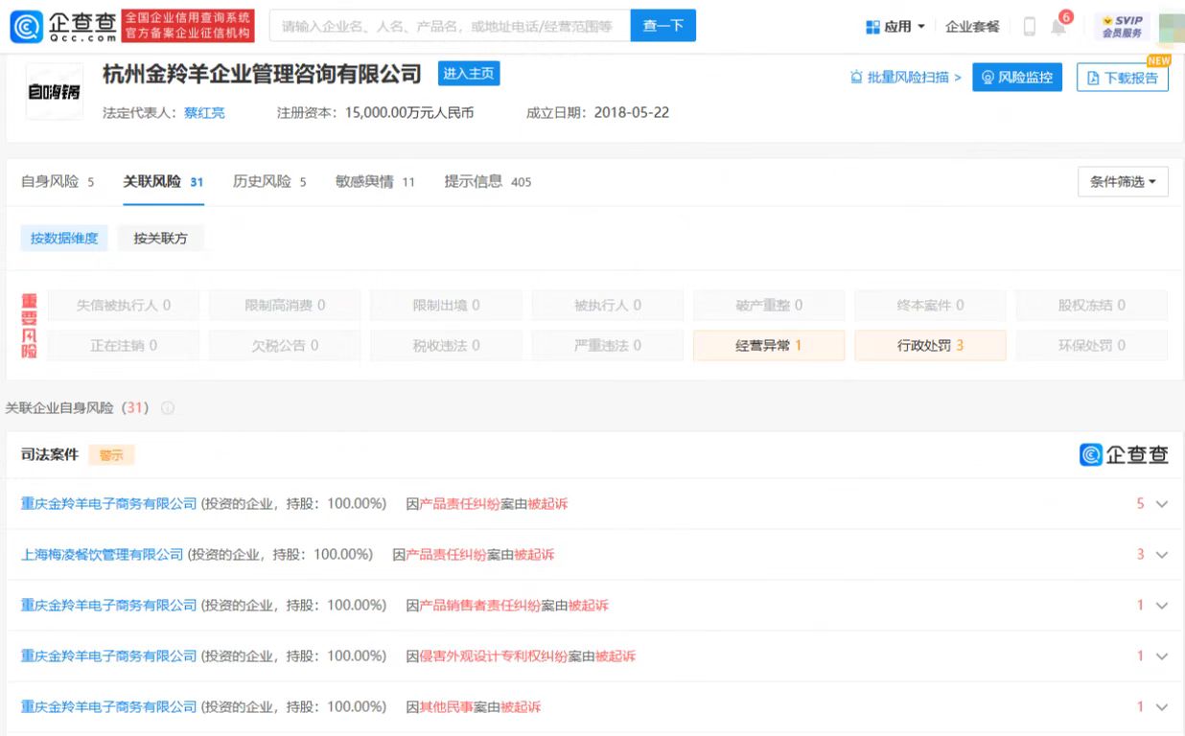This screenshot has width=1185, height=736.
Task: Open 上海梅凌餐饮管理有限公司 company link
Action: coord(102,555)
